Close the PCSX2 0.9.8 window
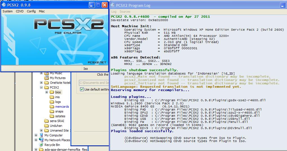287x151 pixels. 105,5
